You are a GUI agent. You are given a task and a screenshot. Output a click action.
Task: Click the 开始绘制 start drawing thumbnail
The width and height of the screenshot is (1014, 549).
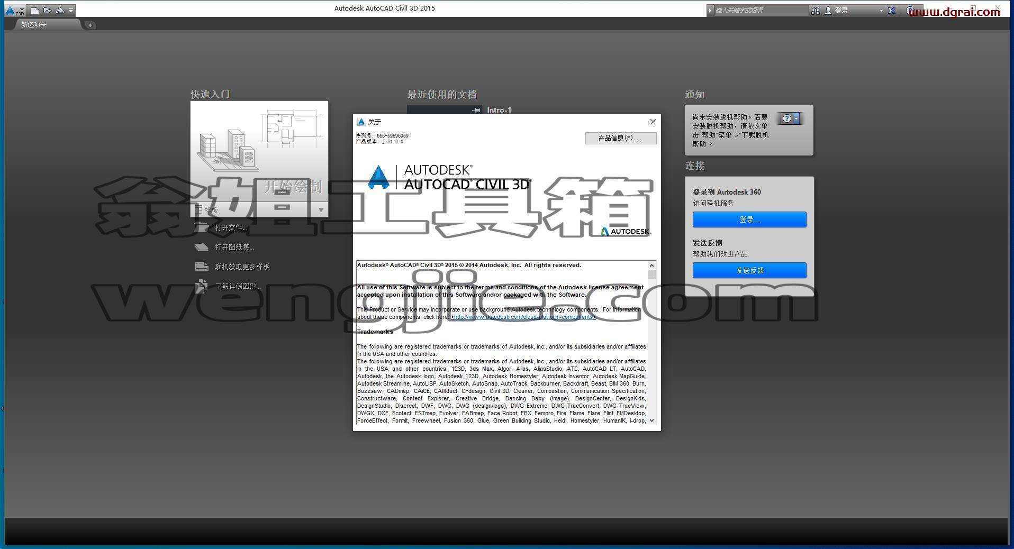(259, 151)
